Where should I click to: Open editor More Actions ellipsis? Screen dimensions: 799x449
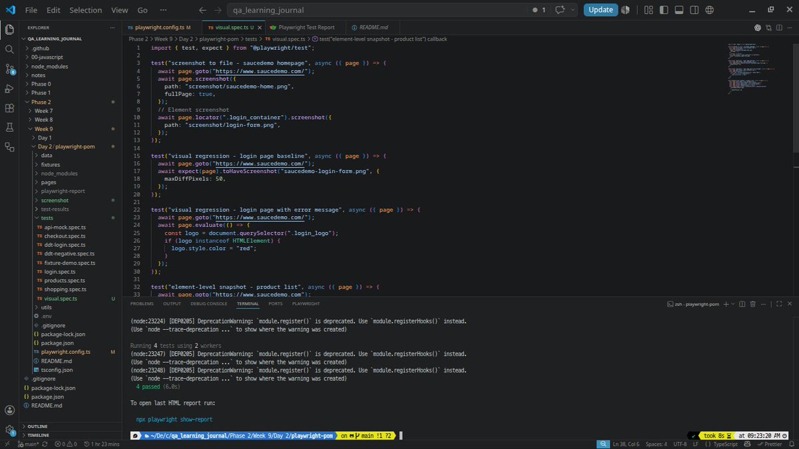pos(790,28)
